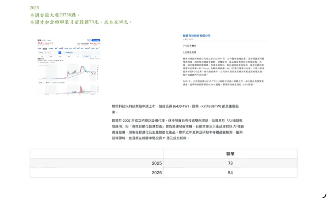327x199 pixels.
Task: Click the green 2025 heading text
Action: tap(34, 8)
